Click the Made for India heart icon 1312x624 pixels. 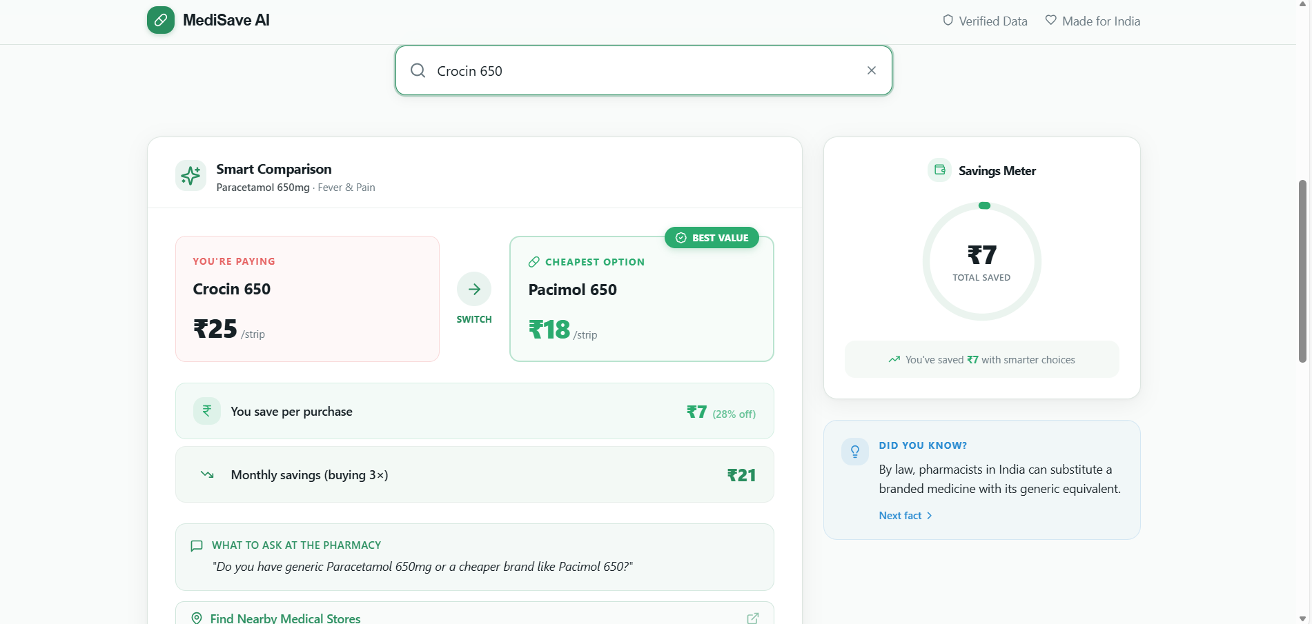pos(1050,20)
